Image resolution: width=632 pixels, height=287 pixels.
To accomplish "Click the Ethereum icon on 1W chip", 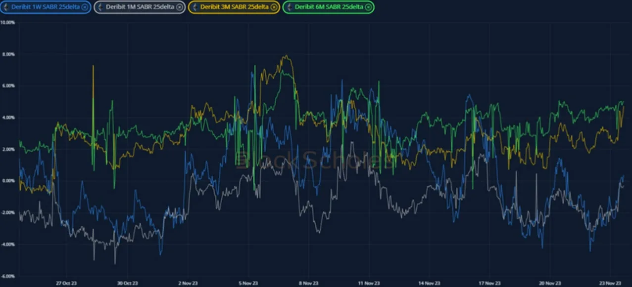I will pos(7,7).
